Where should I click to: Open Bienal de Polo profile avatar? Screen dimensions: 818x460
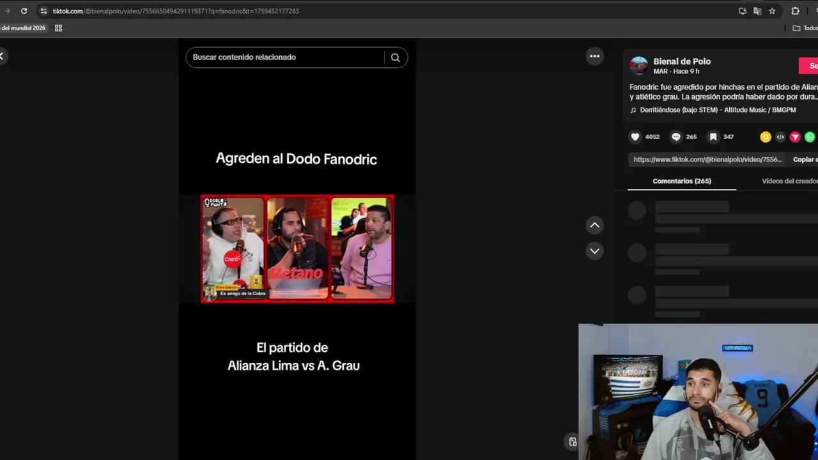point(638,66)
